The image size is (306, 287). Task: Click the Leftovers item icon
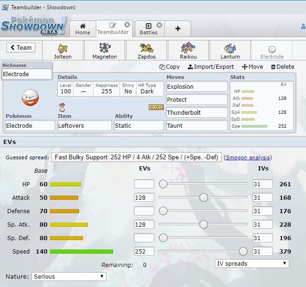(x=62, y=107)
